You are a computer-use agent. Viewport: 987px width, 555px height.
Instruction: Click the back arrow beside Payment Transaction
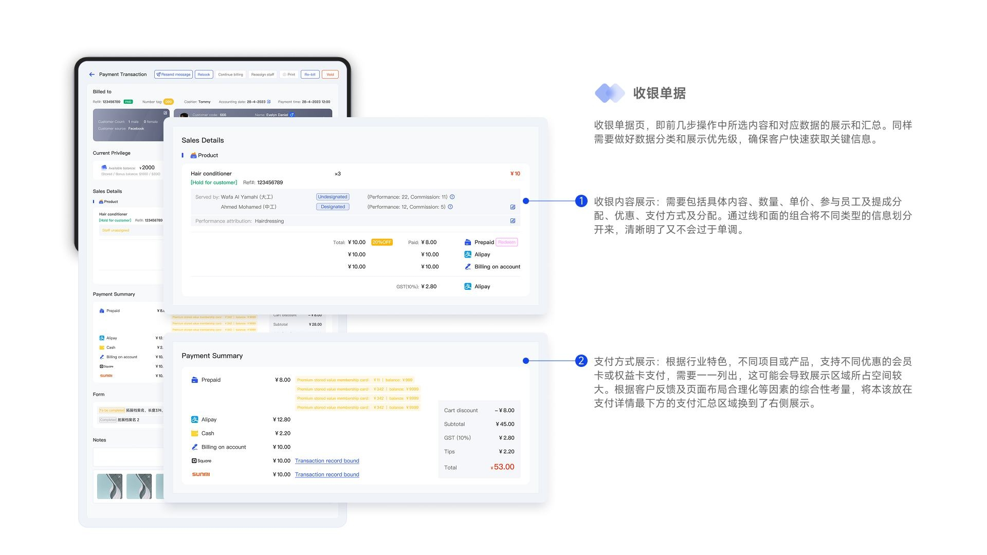tap(92, 75)
